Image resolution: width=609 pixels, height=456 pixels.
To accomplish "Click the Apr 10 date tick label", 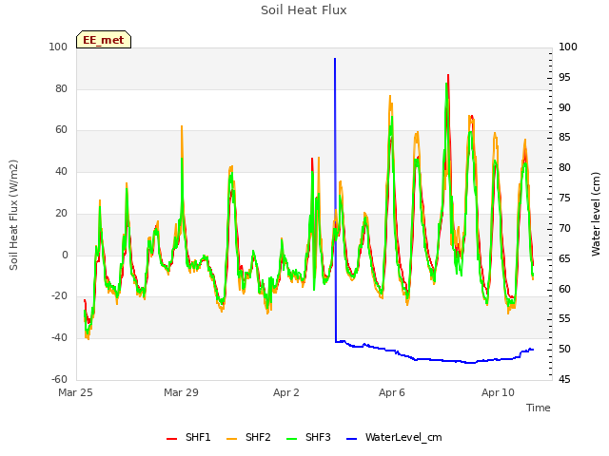I will [x=498, y=392].
